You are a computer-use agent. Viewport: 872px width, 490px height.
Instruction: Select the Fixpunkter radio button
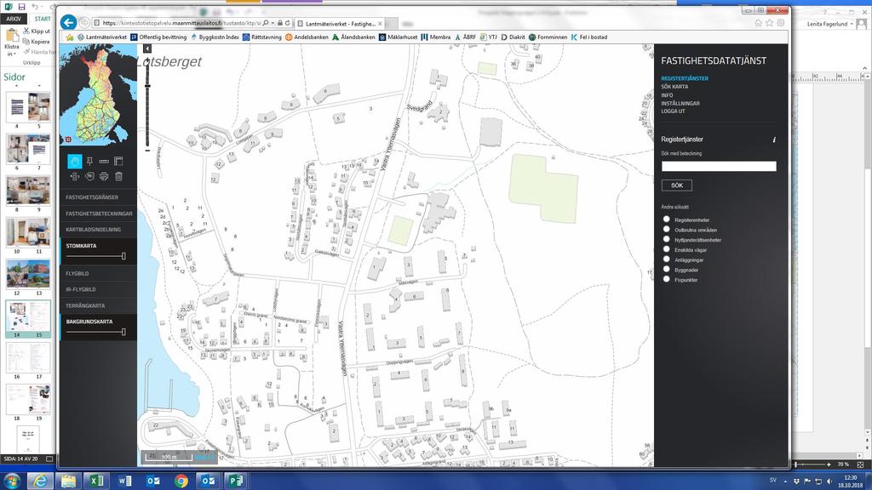pos(666,279)
